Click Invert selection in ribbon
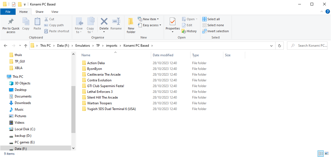The width and height of the screenshot is (331, 157). click(215, 31)
